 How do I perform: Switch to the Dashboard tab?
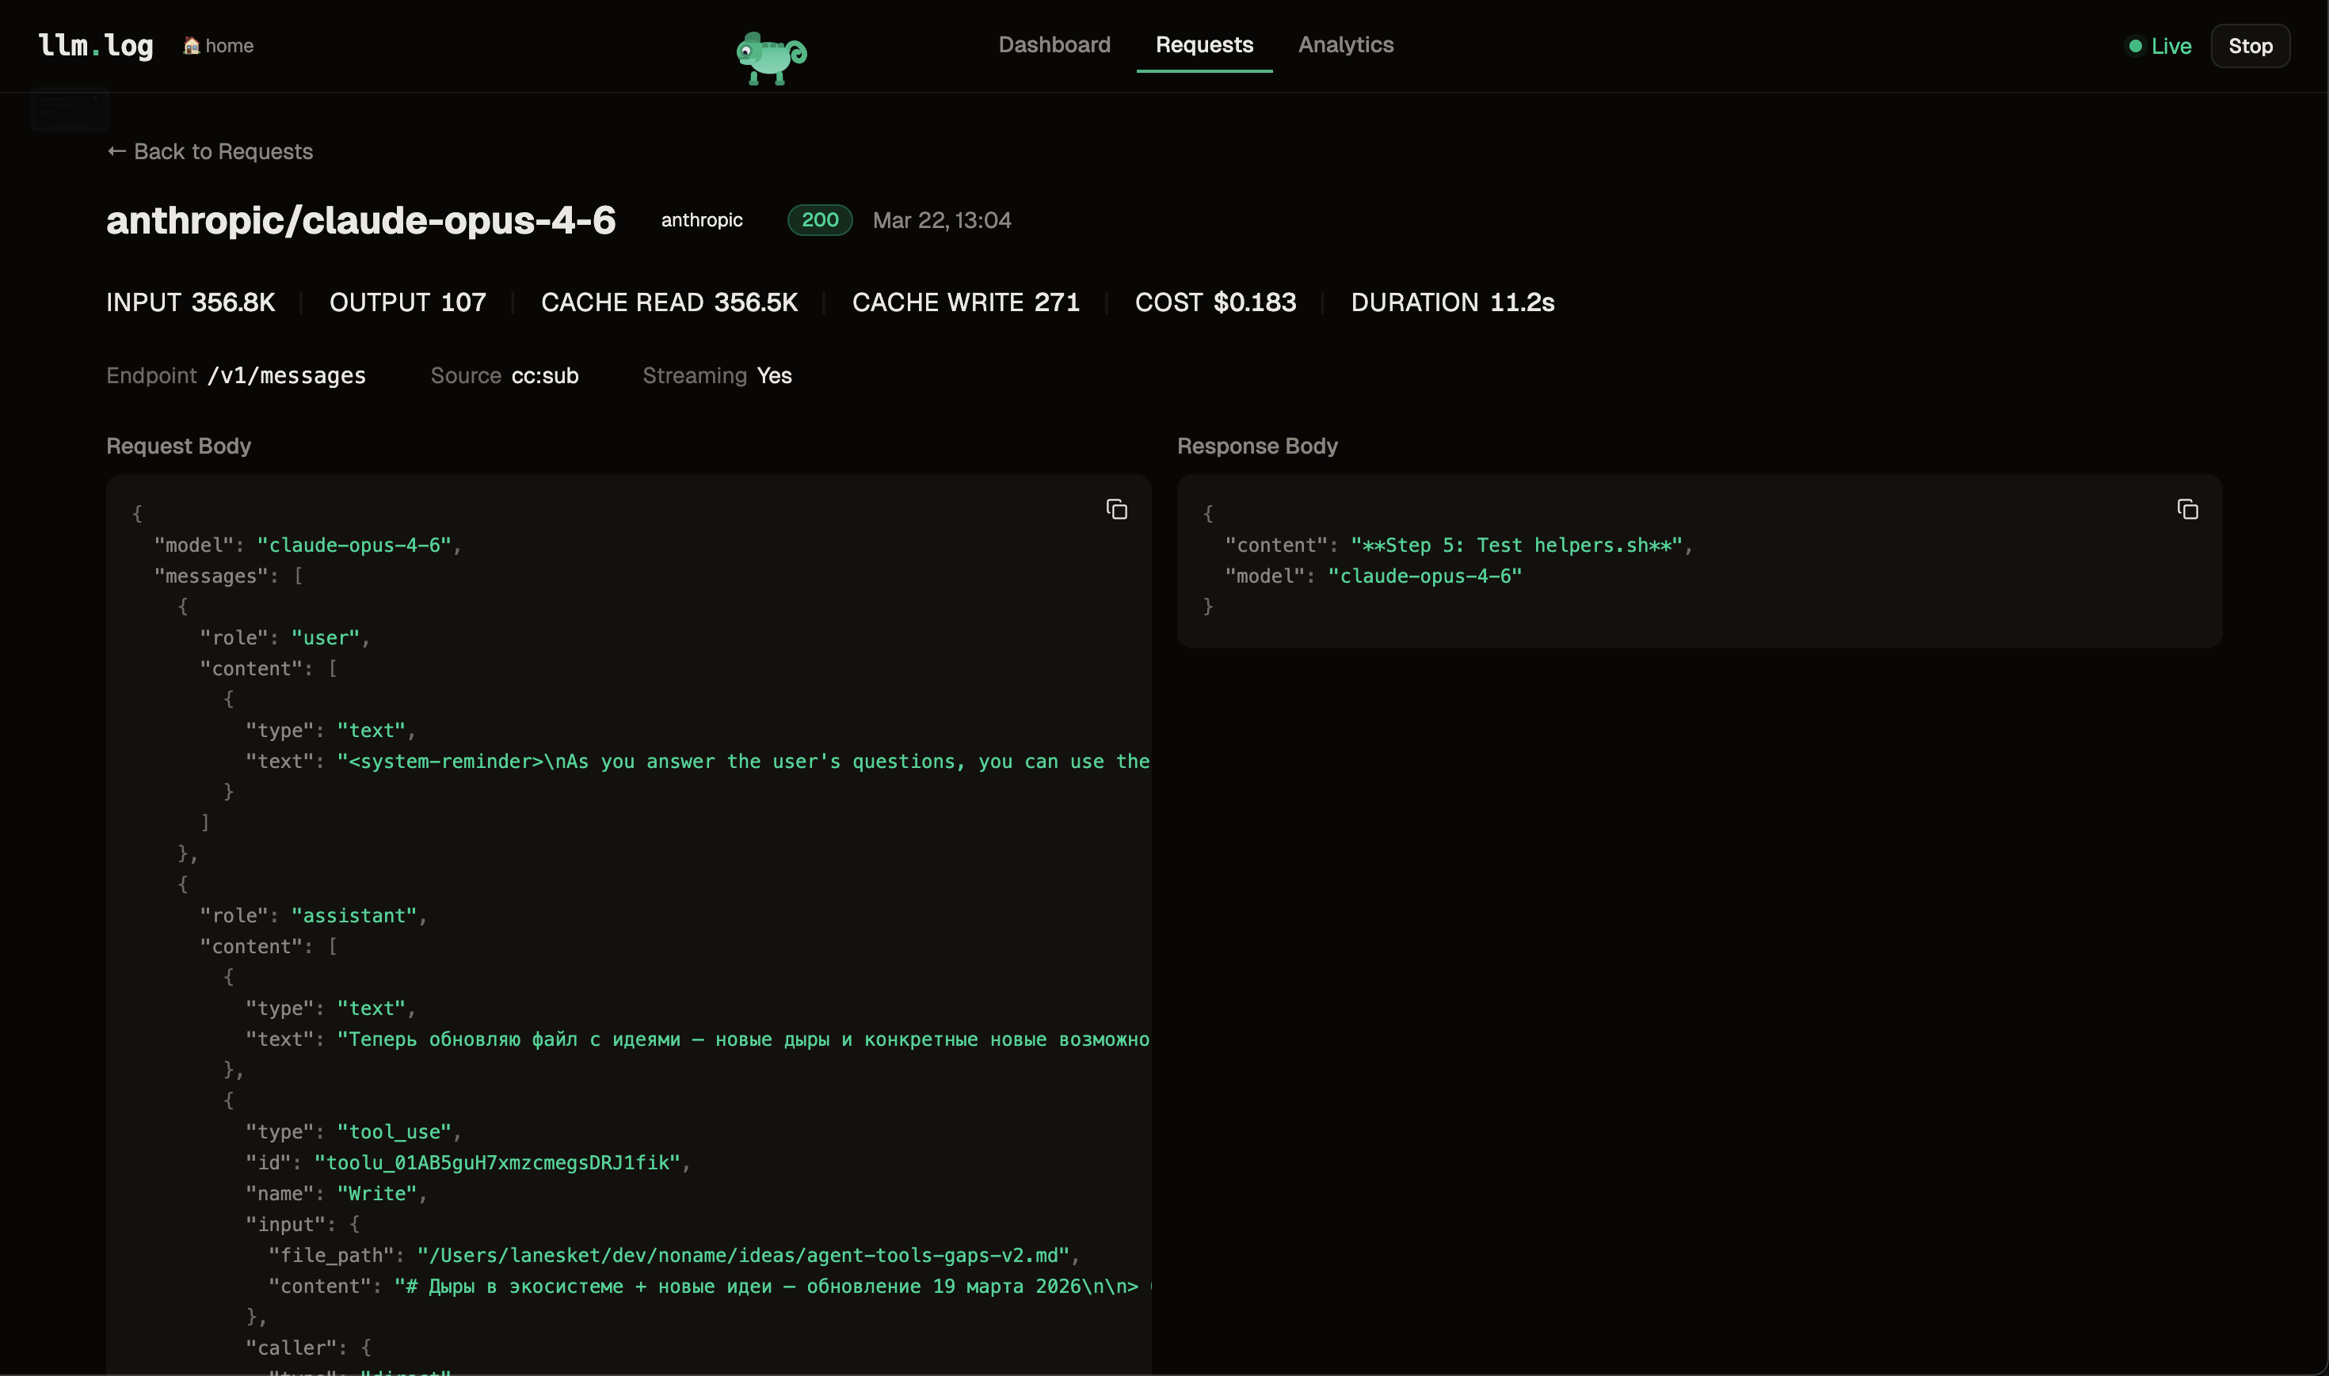(x=1054, y=44)
